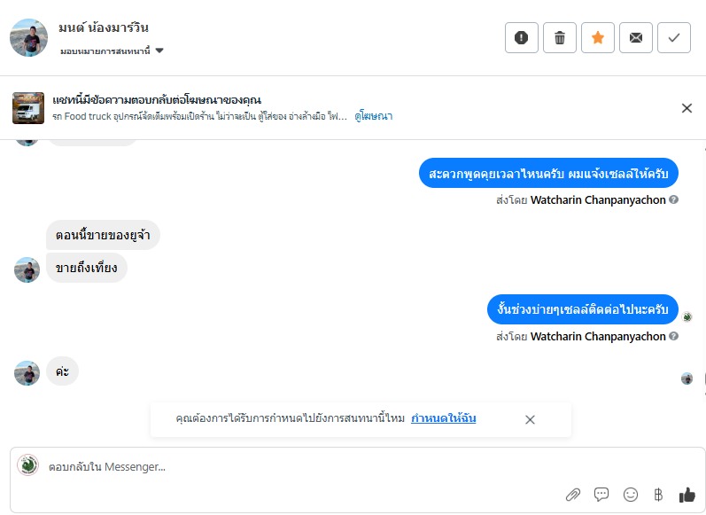Attach a file with the paperclip icon

click(573, 495)
